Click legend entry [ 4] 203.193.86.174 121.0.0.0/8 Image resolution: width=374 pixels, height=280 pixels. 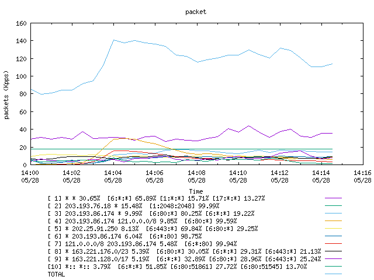click(x=143, y=221)
